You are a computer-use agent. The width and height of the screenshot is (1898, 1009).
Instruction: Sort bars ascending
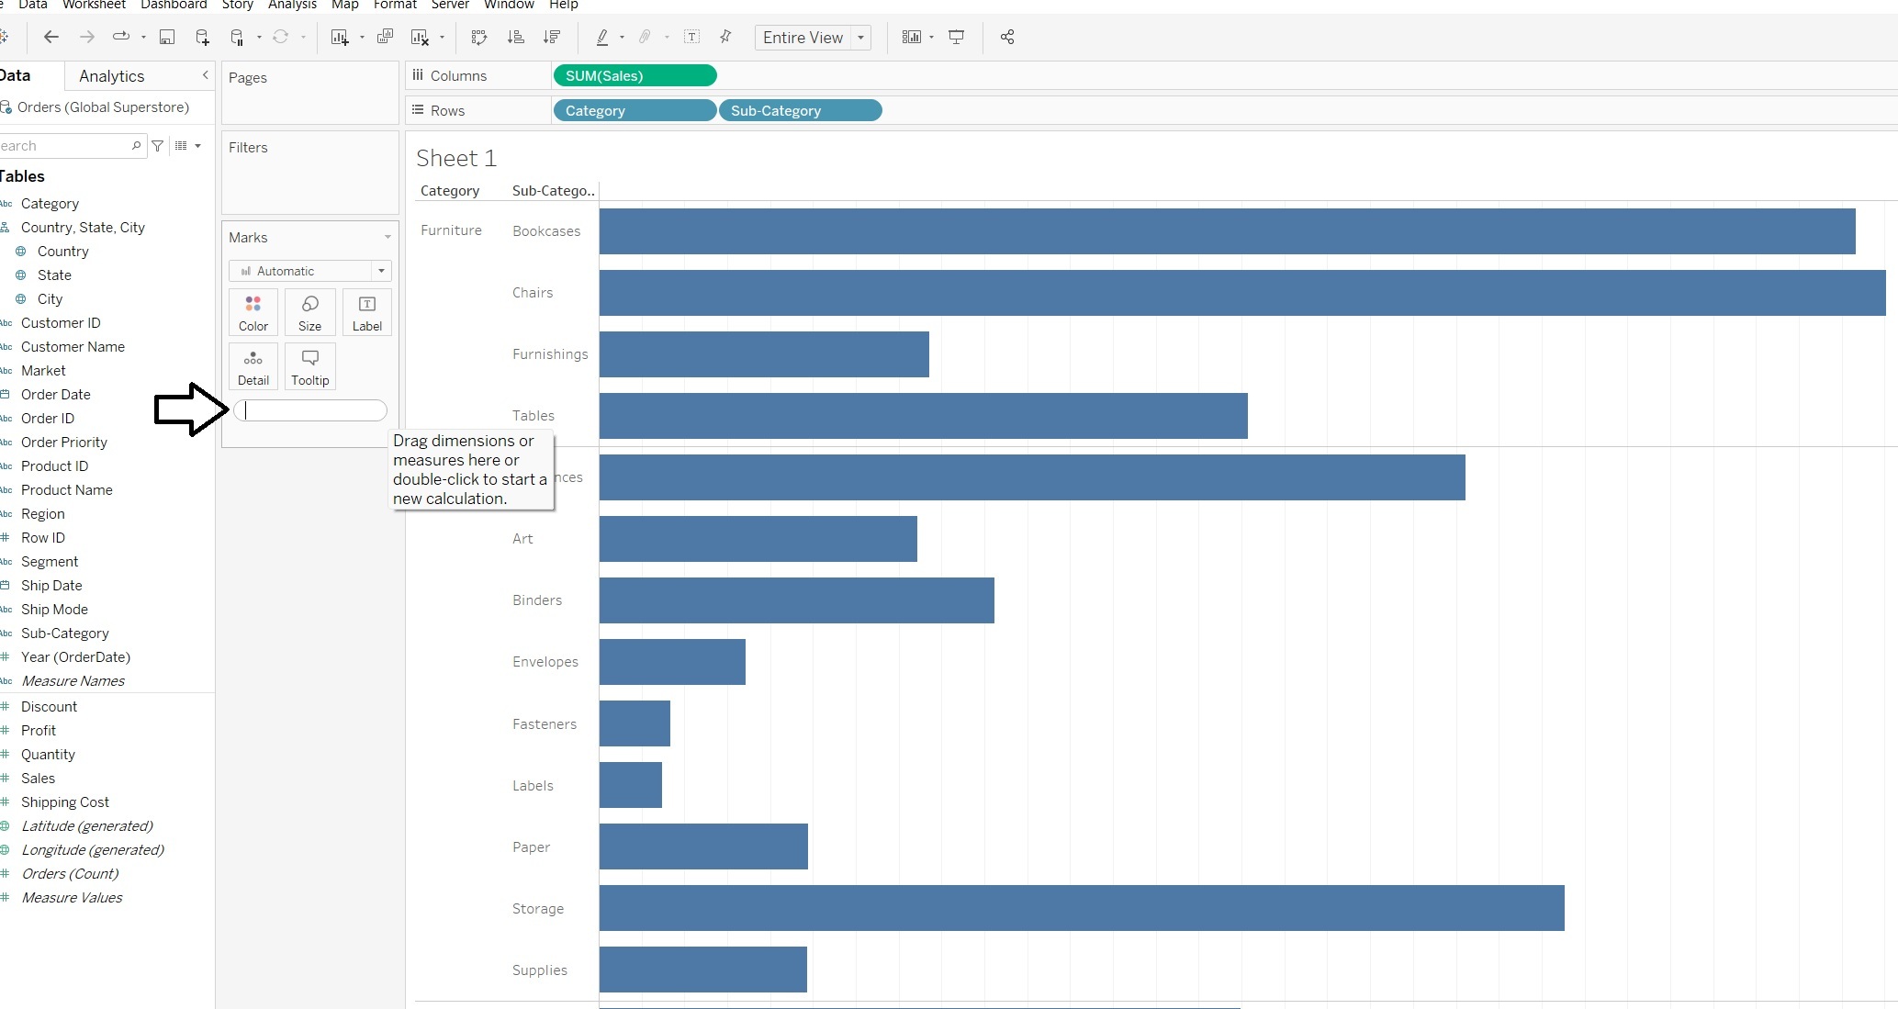click(x=516, y=37)
